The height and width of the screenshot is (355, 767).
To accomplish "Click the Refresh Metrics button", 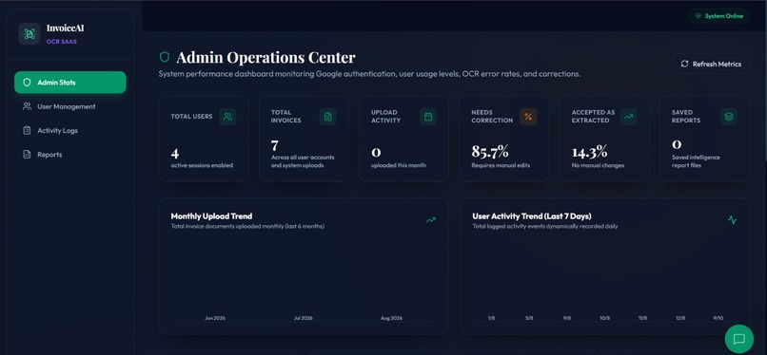I will 711,64.
